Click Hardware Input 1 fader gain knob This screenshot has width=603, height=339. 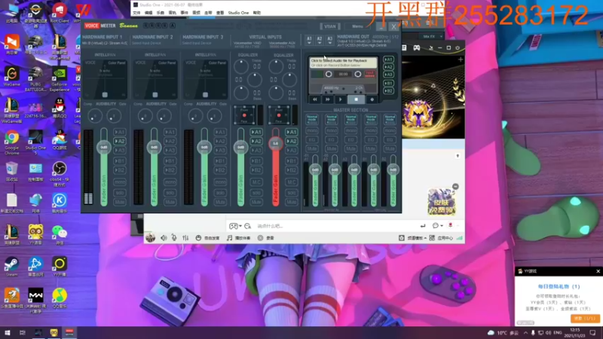click(104, 147)
